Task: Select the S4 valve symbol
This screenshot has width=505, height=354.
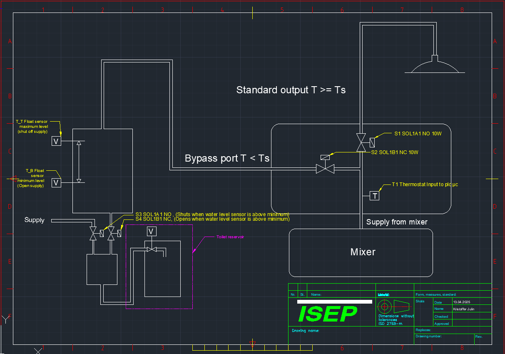Action: coord(111,234)
